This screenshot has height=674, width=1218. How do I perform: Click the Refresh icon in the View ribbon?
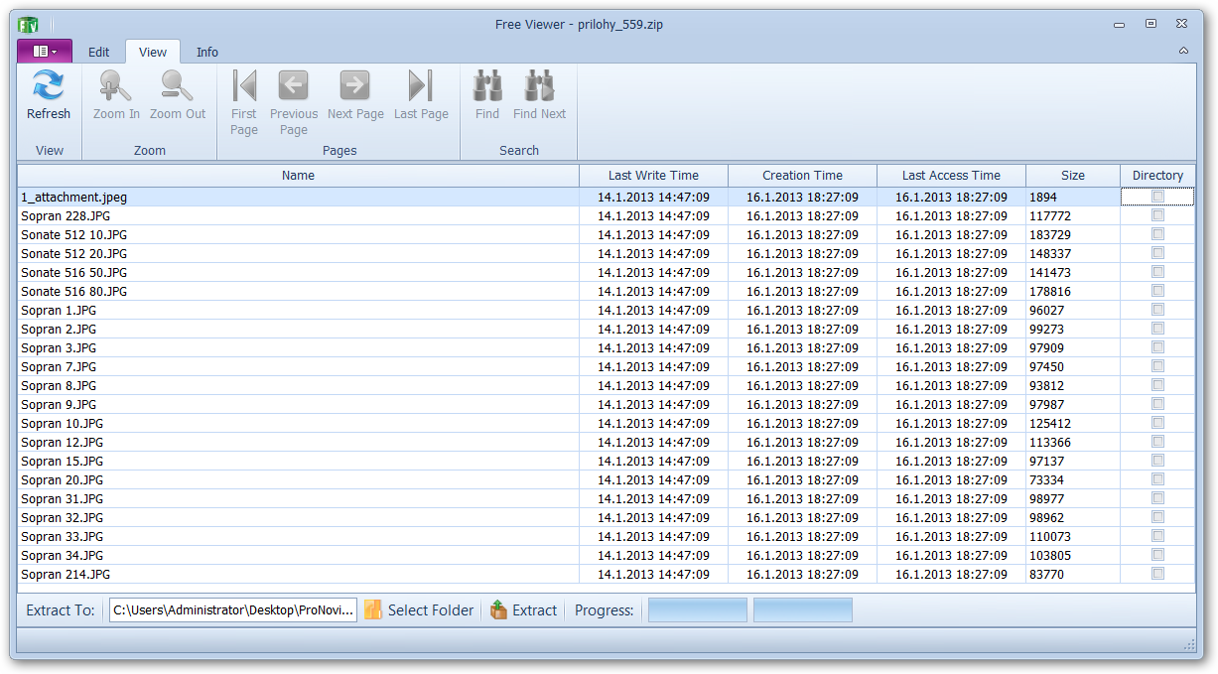coord(49,85)
